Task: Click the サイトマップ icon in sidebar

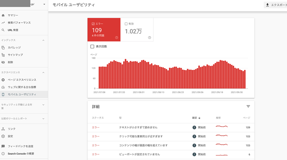Action: 3,55
